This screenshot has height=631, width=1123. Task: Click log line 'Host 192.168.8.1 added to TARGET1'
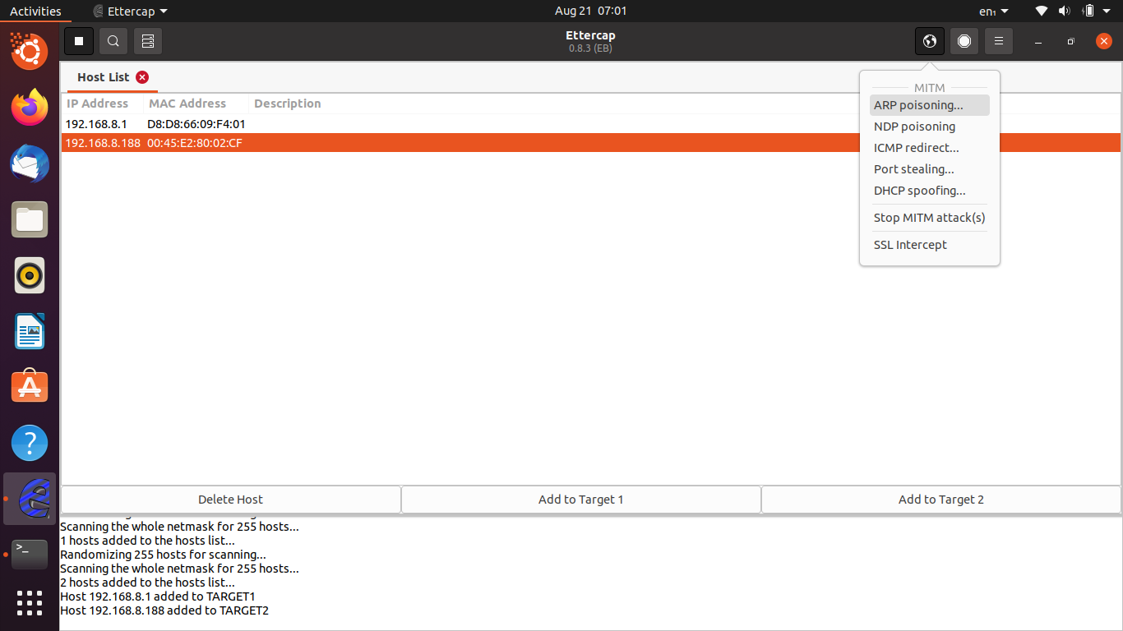point(158,596)
